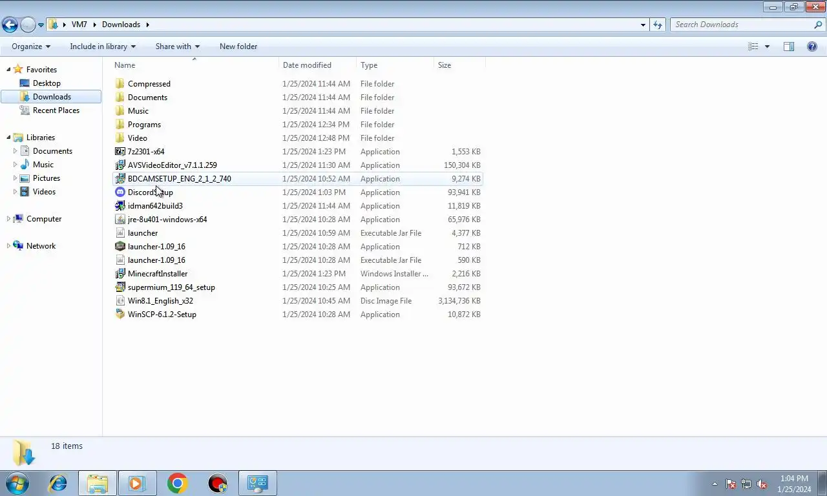Image resolution: width=827 pixels, height=496 pixels.
Task: Open Google Chrome from taskbar
Action: 177,483
